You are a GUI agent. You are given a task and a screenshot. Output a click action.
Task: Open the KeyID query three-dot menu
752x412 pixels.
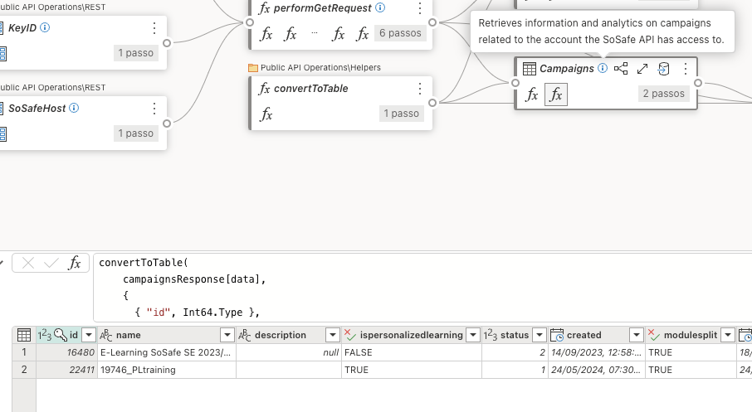(x=154, y=28)
